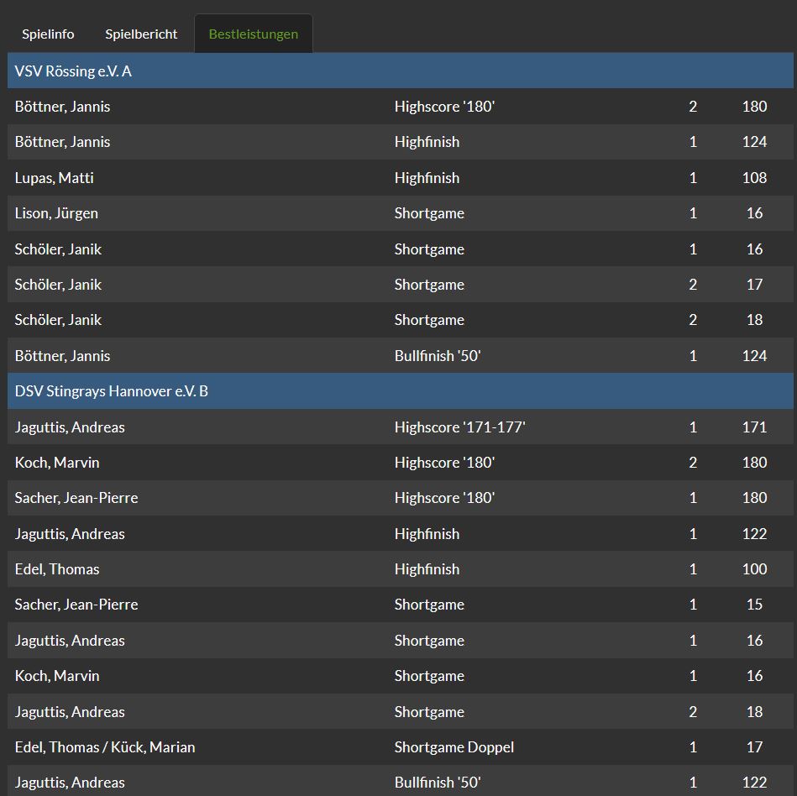Select Koch, Marvin in the Shortgame row

(57, 676)
